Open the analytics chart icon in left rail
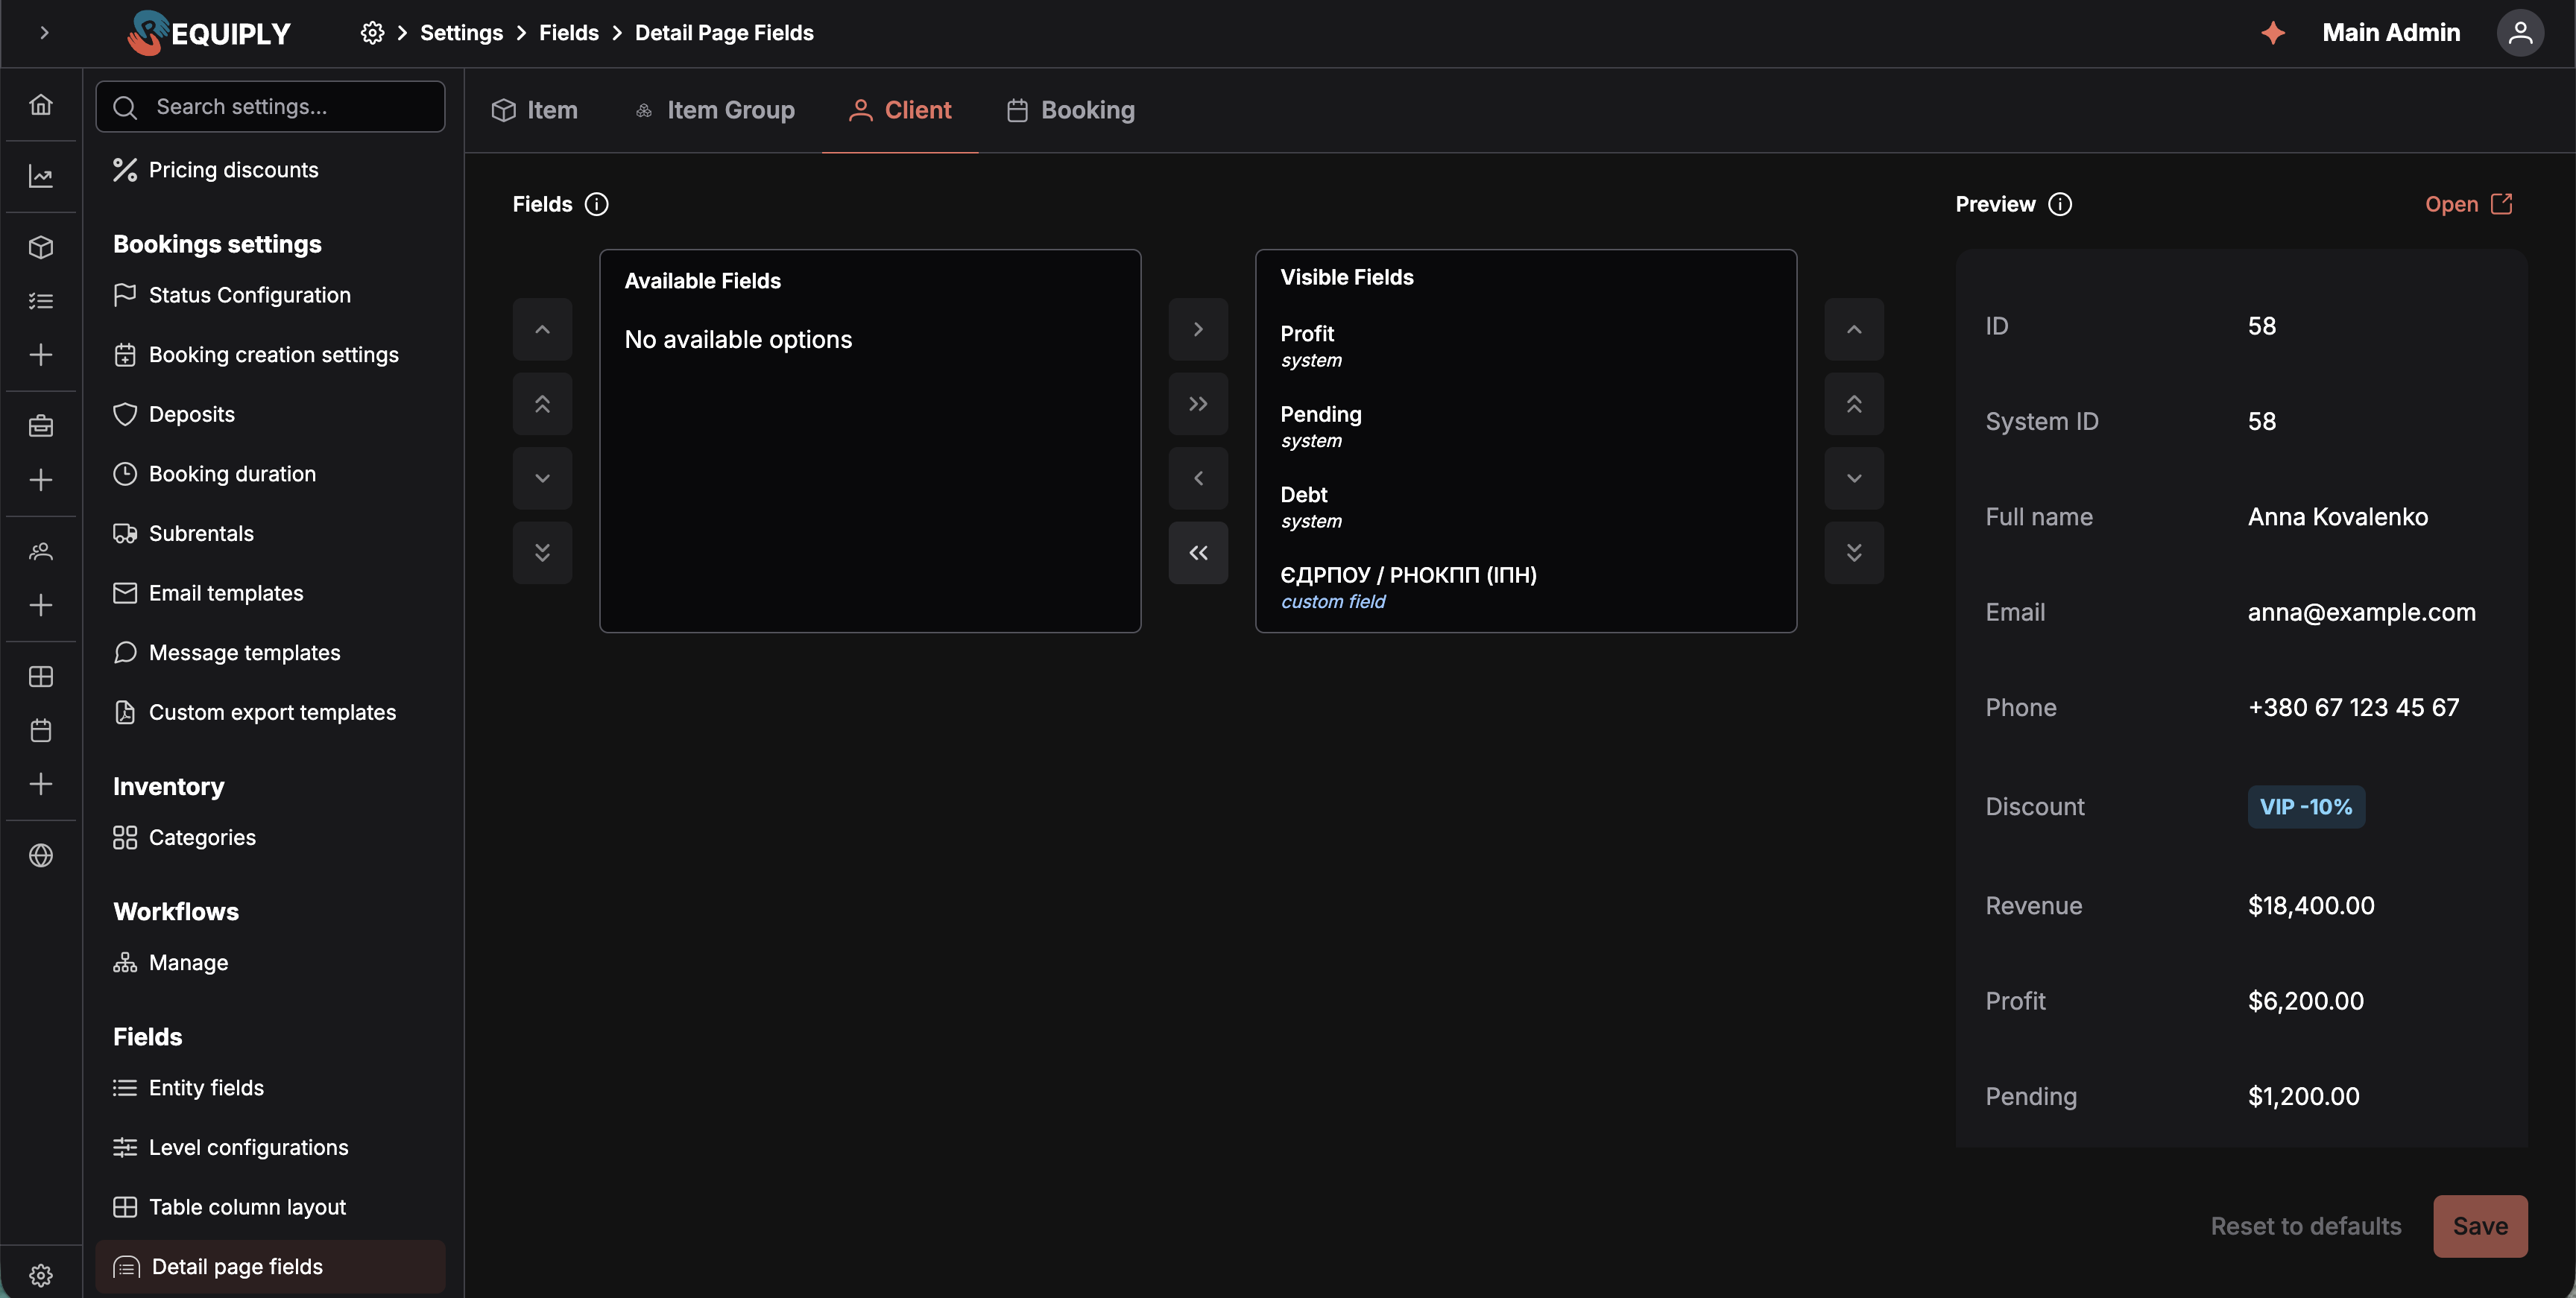Image resolution: width=2576 pixels, height=1298 pixels. (41, 176)
